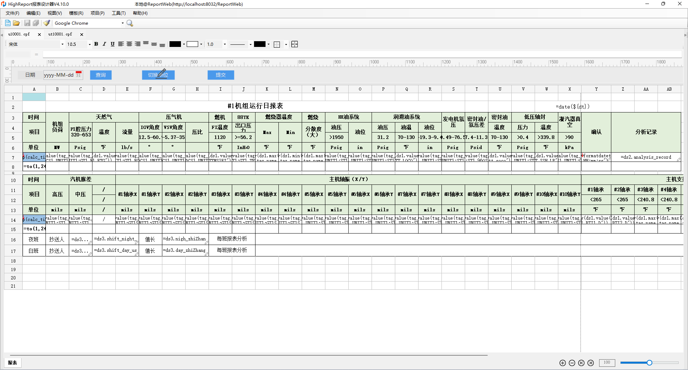Align cell text to the vertical middle
This screenshot has width=688, height=370.
[x=154, y=44]
